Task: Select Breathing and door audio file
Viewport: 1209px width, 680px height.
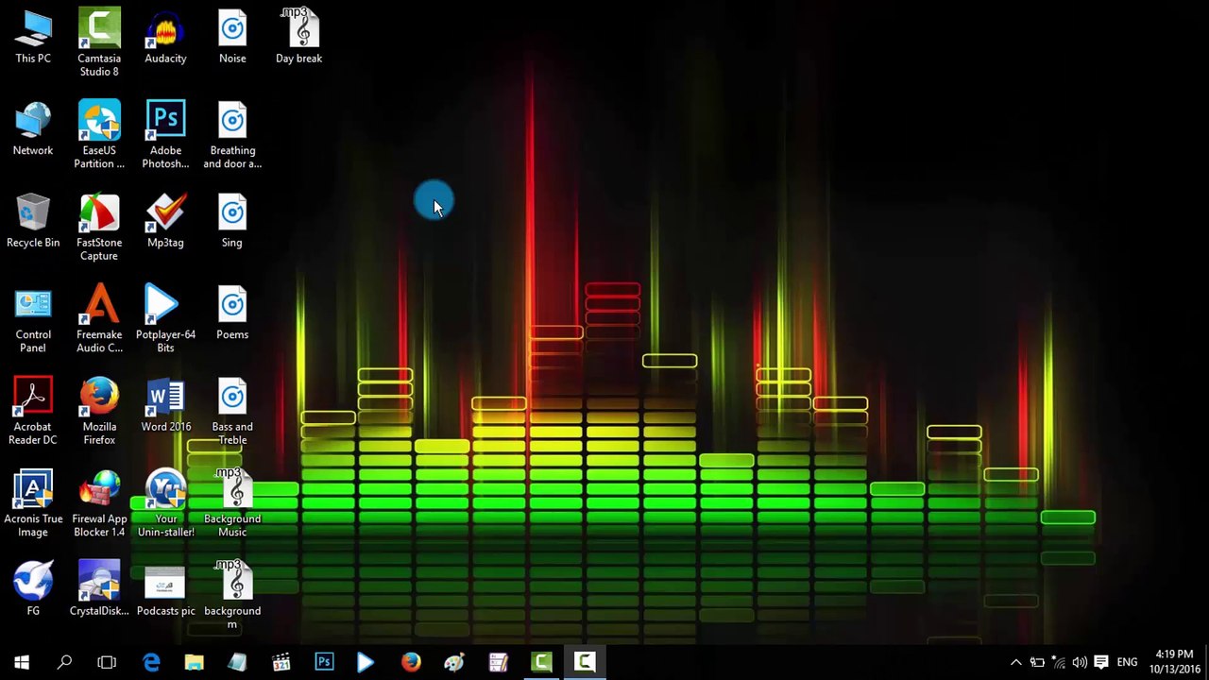Action: coord(232,134)
